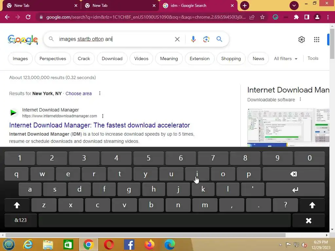This screenshot has width=335, height=251.
Task: Close the on-screen keyboard with the X key
Action: tap(309, 221)
